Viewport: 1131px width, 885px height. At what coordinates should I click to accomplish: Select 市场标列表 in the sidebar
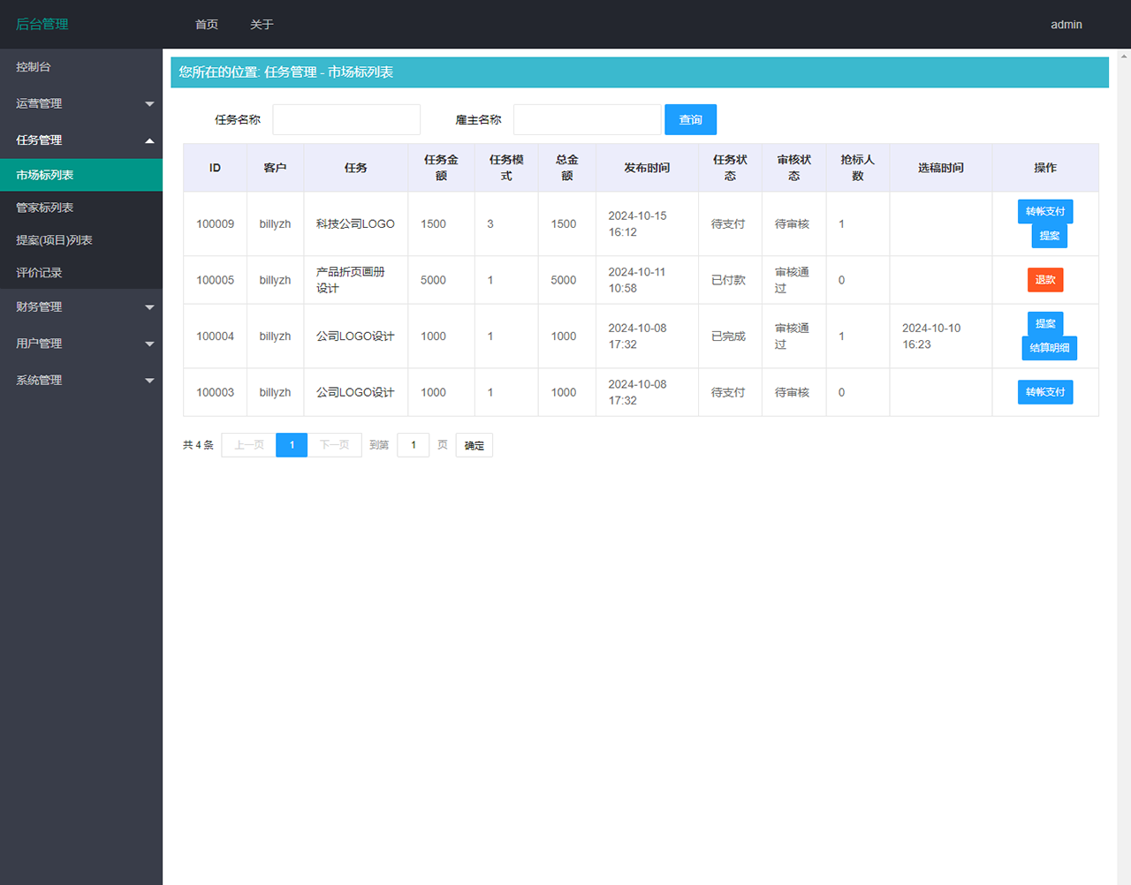[x=81, y=175]
